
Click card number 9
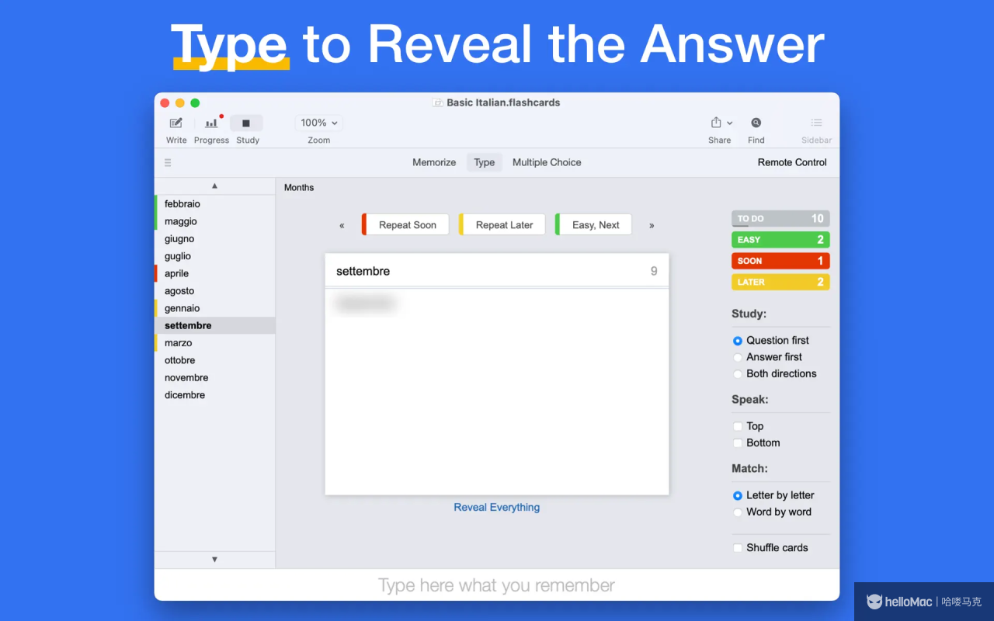tap(654, 271)
